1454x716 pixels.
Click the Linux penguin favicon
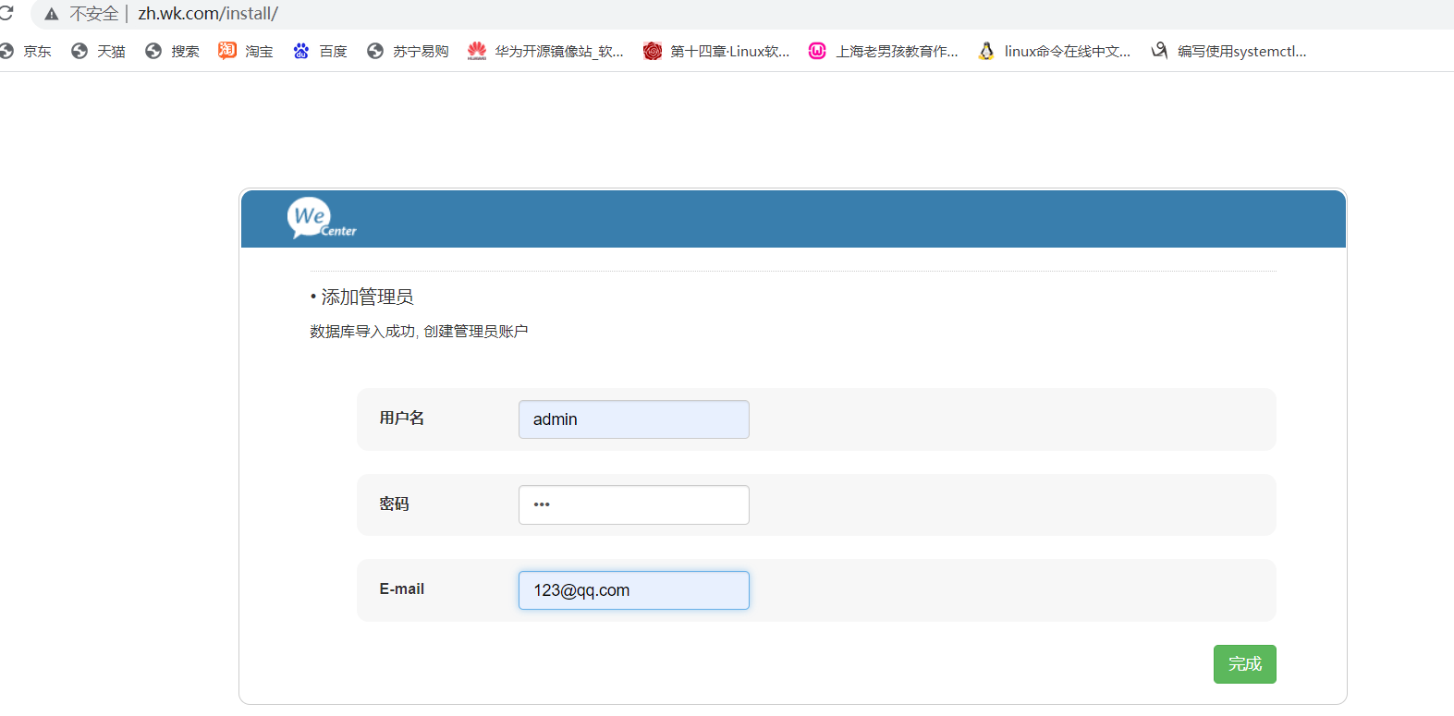point(987,51)
